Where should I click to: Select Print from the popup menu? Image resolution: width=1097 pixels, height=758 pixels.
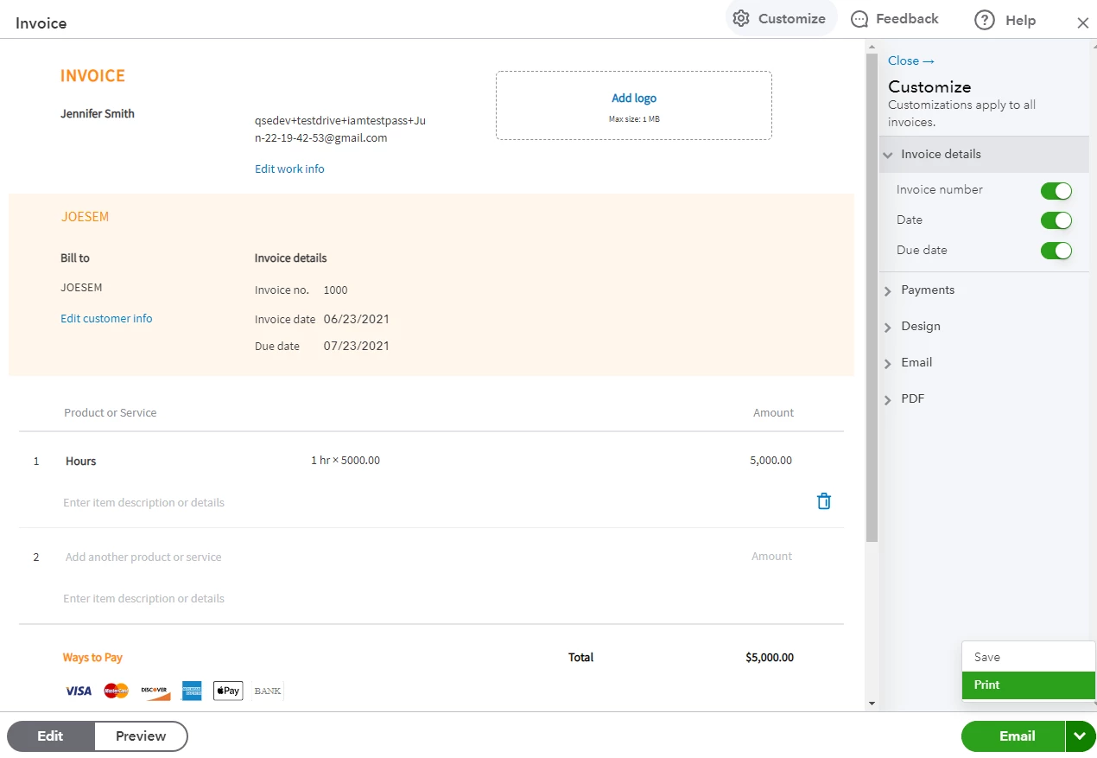point(1028,685)
